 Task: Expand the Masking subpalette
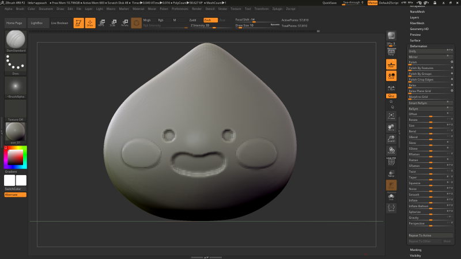pos(415,250)
